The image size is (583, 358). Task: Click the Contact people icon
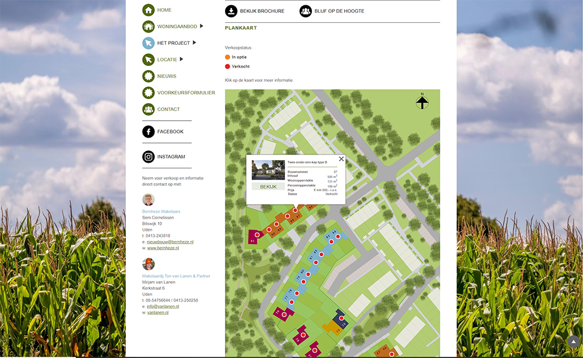click(148, 110)
